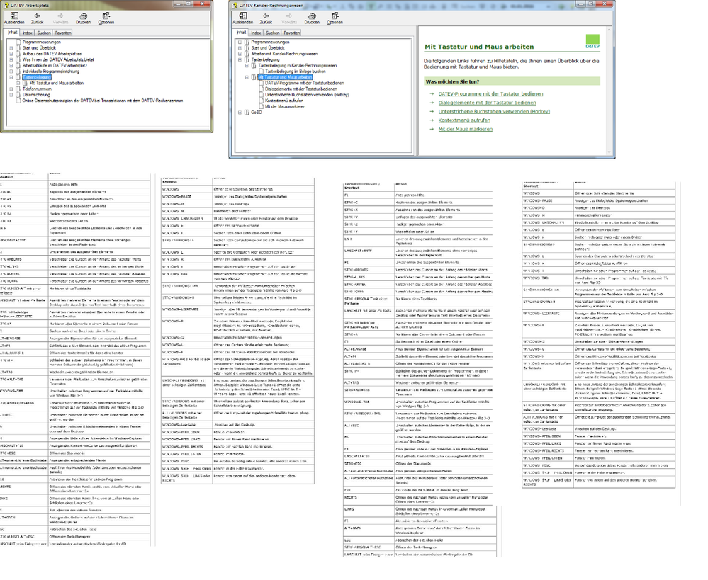Select 'Online-Datenschutzprinzipien der DATEV' topic
The height and width of the screenshot is (580, 708).
click(x=103, y=101)
